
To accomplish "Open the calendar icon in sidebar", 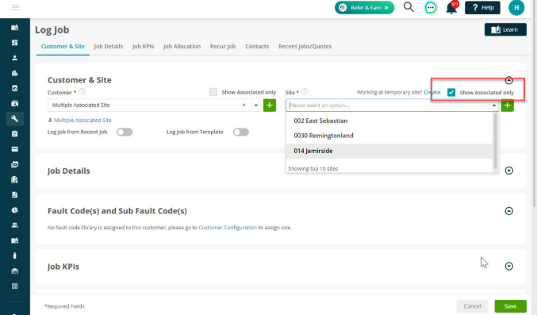I will pyautogui.click(x=15, y=164).
